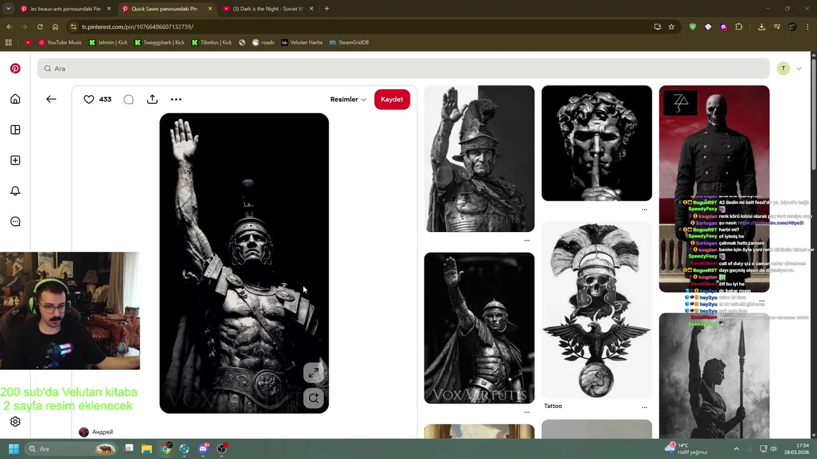
Task: Go to the Pinterest home feed icon
Action: 15,99
